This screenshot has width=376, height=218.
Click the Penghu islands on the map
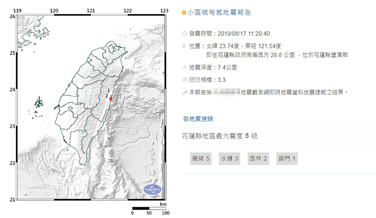38,102
